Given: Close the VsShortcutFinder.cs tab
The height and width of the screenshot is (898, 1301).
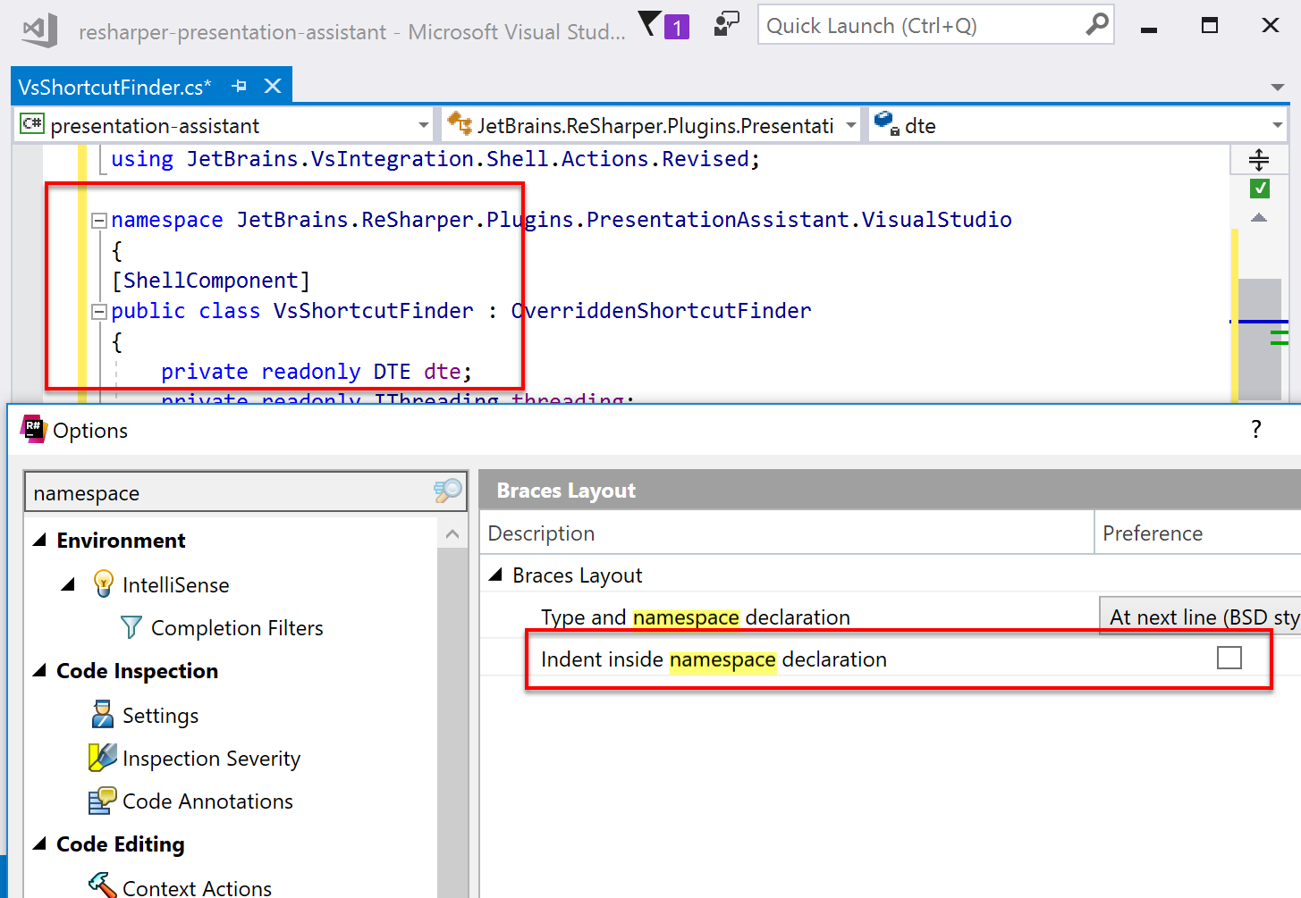Looking at the screenshot, I should pos(273,86).
